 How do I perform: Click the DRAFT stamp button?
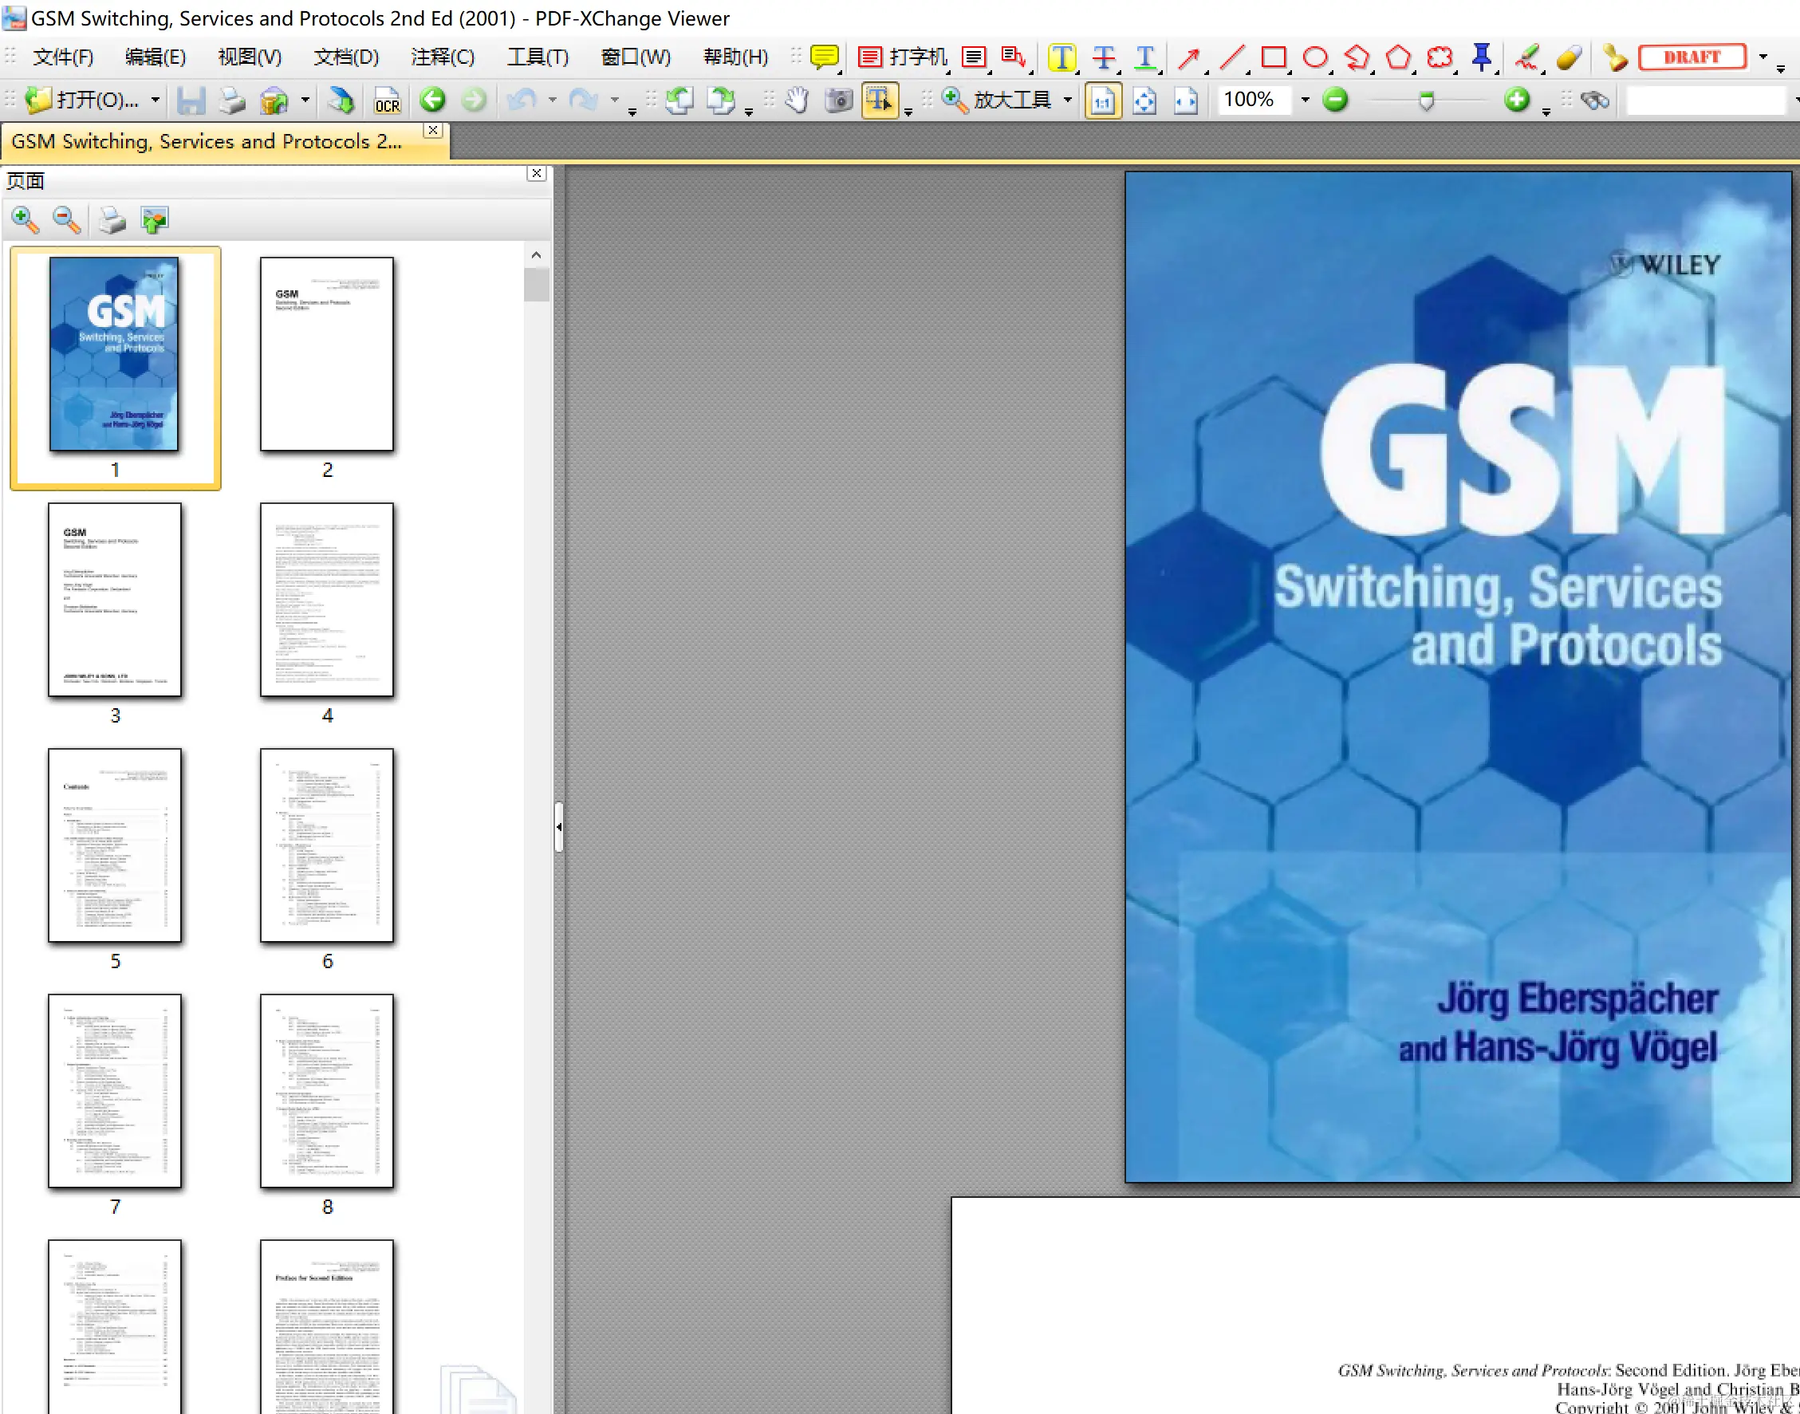click(1692, 57)
